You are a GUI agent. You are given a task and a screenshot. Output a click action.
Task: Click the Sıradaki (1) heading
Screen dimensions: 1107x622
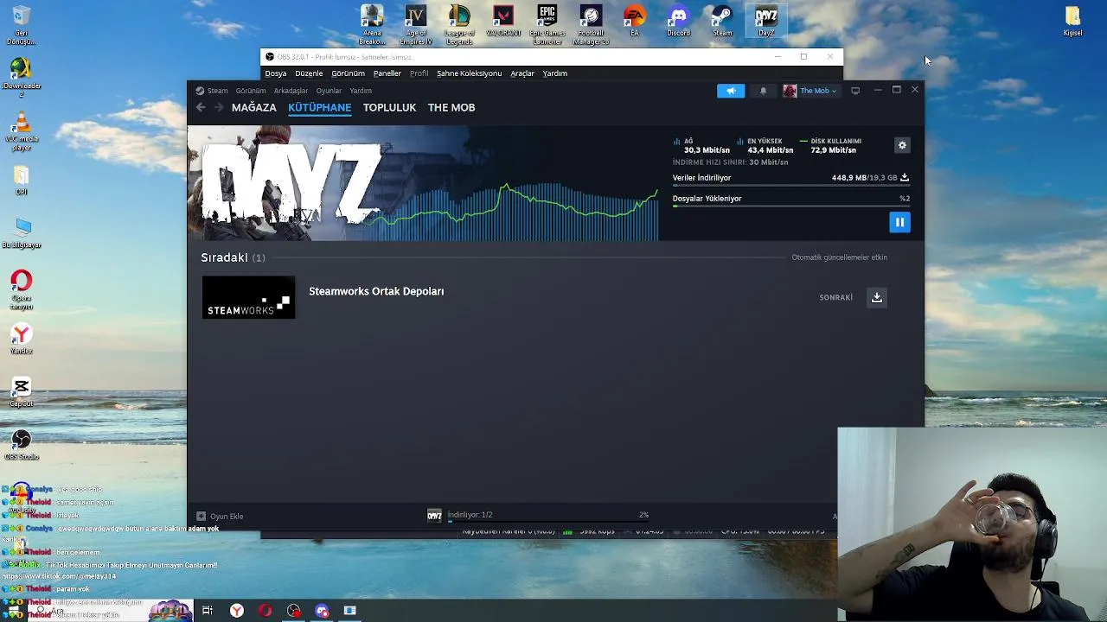tap(233, 257)
